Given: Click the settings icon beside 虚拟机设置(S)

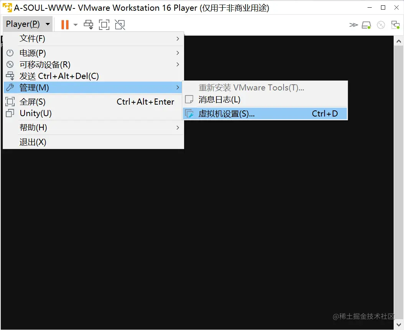Looking at the screenshot, I should pyautogui.click(x=189, y=113).
